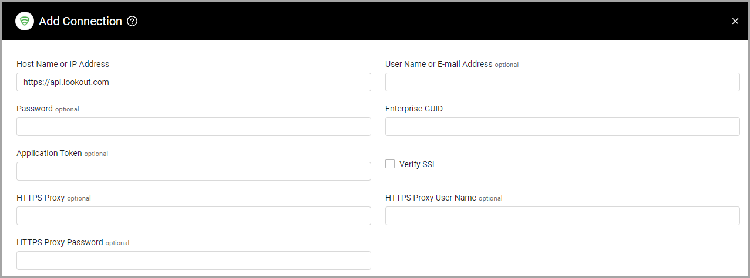Image resolution: width=750 pixels, height=278 pixels.
Task: Focus the Host Name or IP Address field
Action: click(x=194, y=82)
